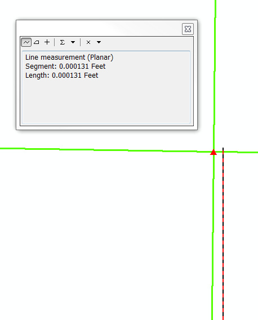Select the Measure Feature tool
258x320 pixels.
coord(47,42)
